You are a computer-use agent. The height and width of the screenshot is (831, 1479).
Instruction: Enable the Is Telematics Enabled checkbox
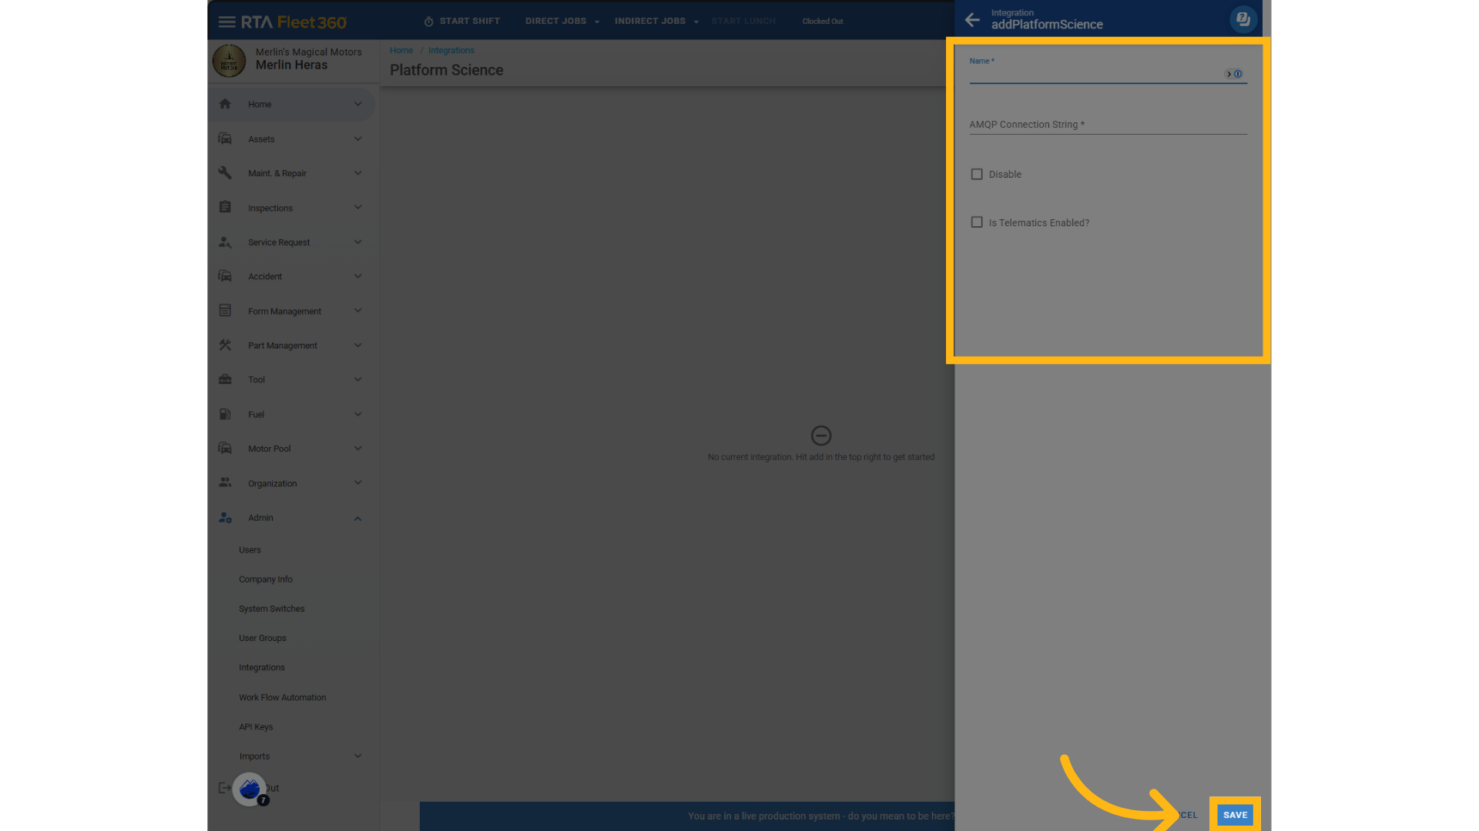(977, 222)
